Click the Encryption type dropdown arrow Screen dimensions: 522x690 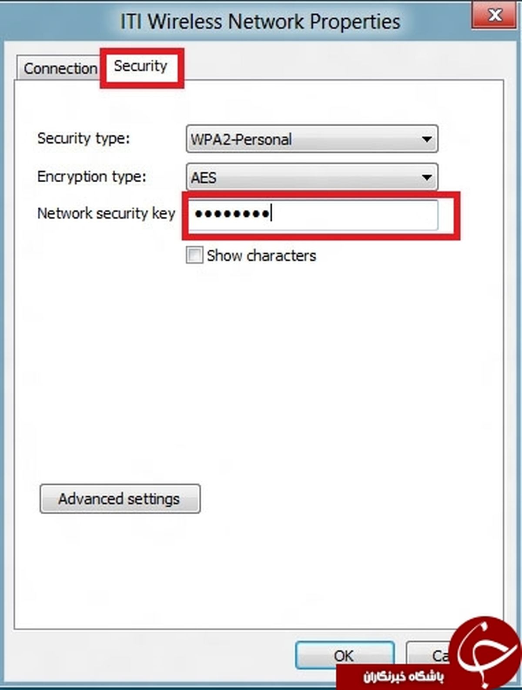tap(427, 177)
